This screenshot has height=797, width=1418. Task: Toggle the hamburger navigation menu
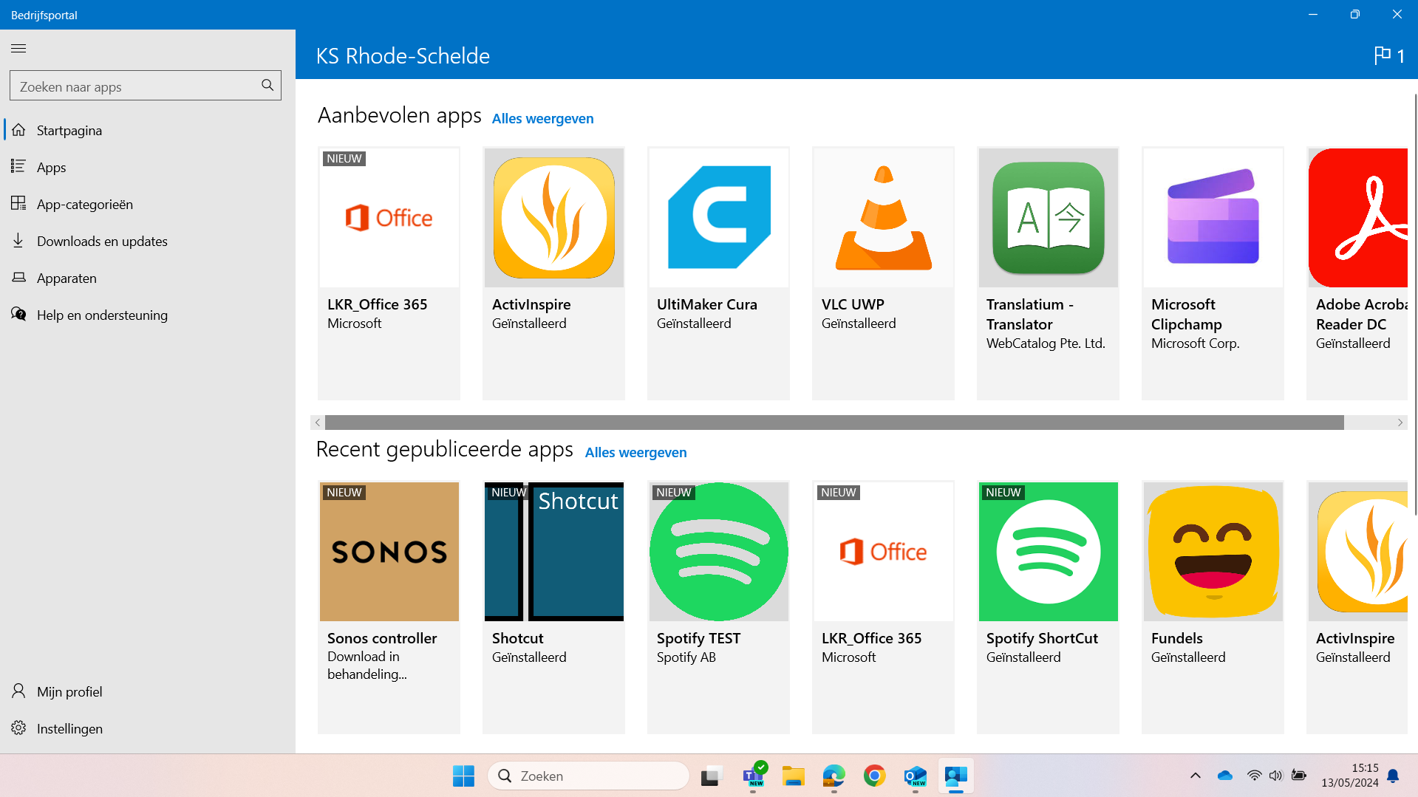coord(18,49)
